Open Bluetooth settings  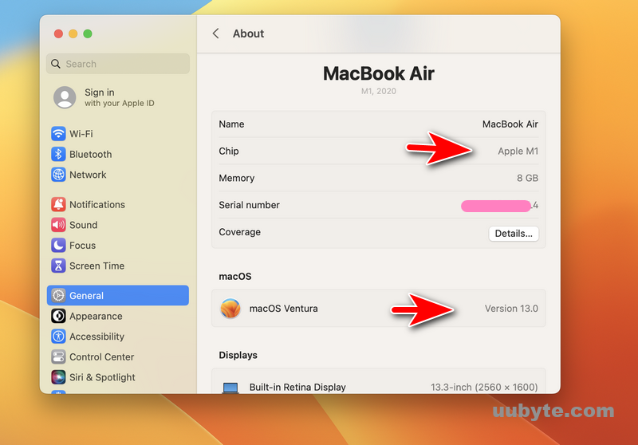click(118, 154)
